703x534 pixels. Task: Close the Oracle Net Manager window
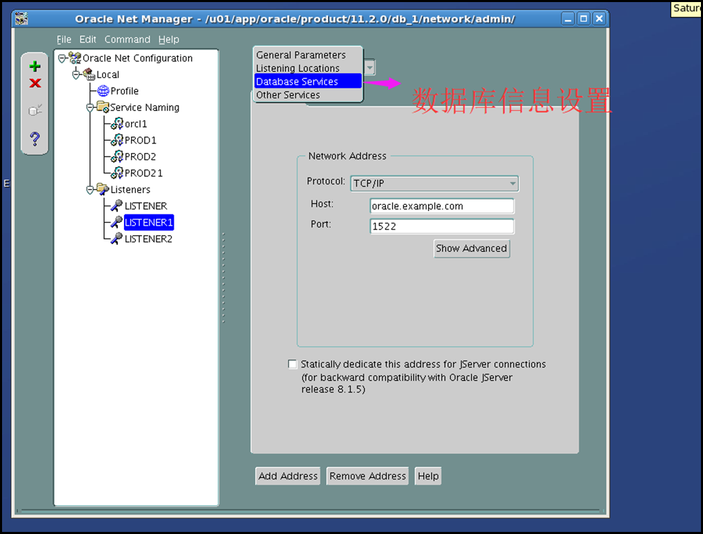(x=599, y=19)
